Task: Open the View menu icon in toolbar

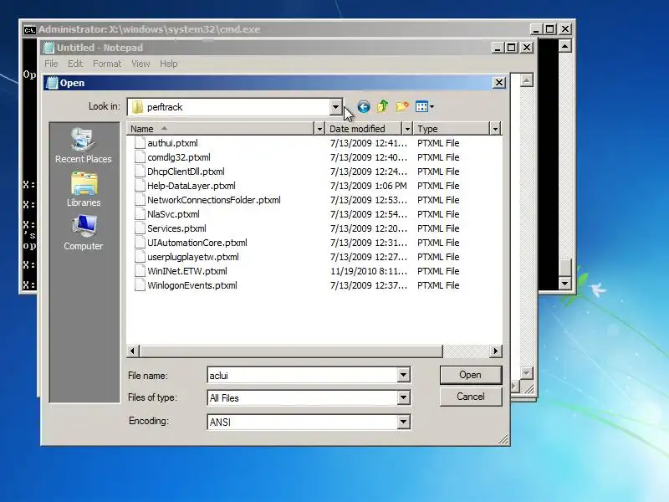Action: (421, 107)
